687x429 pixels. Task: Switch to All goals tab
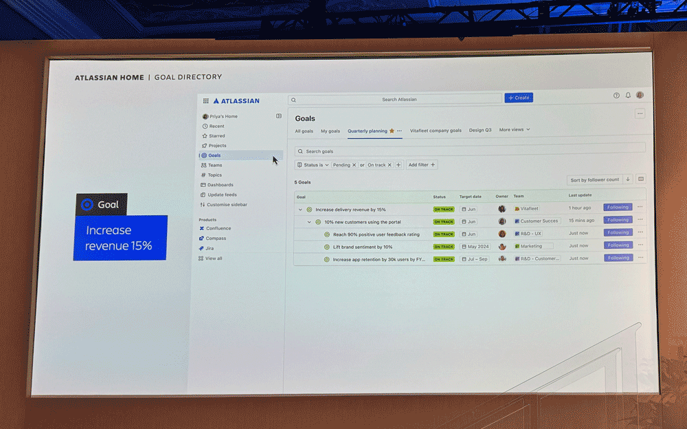point(304,131)
